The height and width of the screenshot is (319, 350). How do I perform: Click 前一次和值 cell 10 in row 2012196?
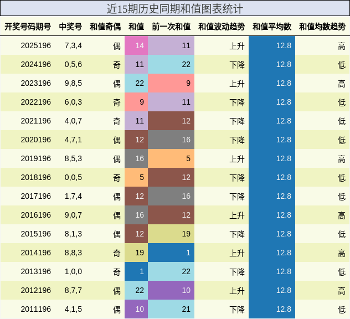click(171, 290)
